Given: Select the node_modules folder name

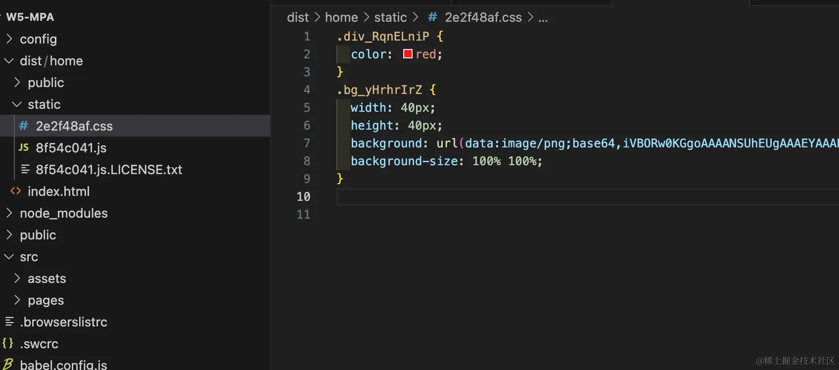Looking at the screenshot, I should pyautogui.click(x=64, y=213).
